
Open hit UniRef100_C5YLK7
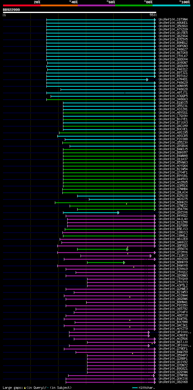[173, 56]
